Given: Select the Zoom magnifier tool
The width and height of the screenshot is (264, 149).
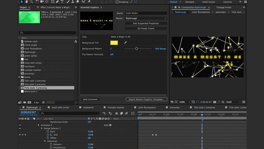Looking at the screenshot, I should pos(31,2).
